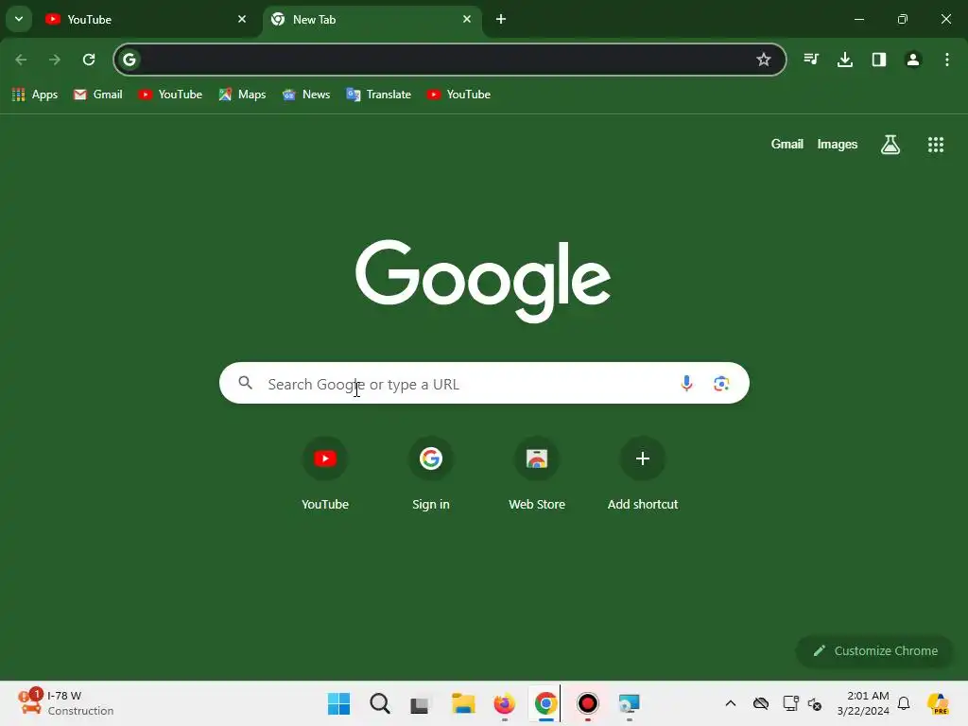Open the Downloads toolbar icon

(845, 60)
